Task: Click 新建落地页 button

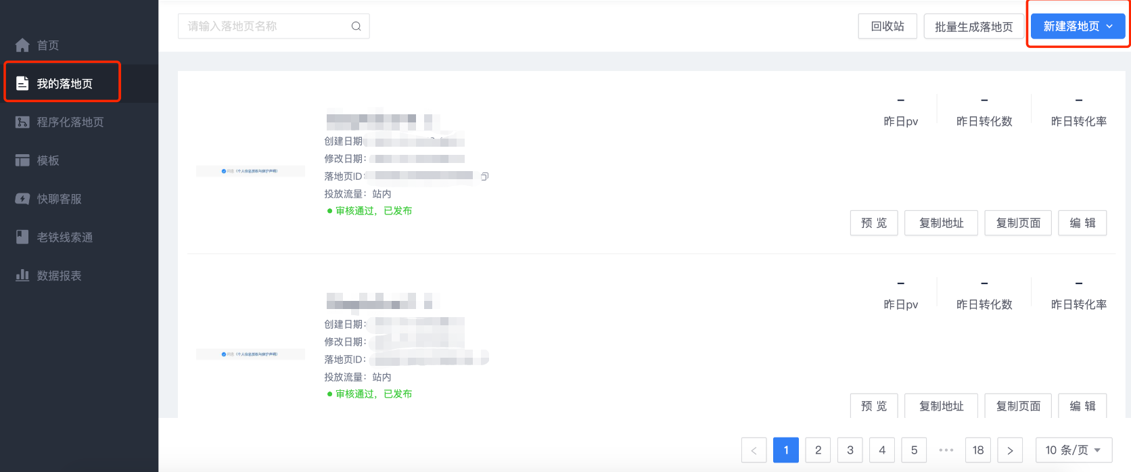Action: 1078,26
